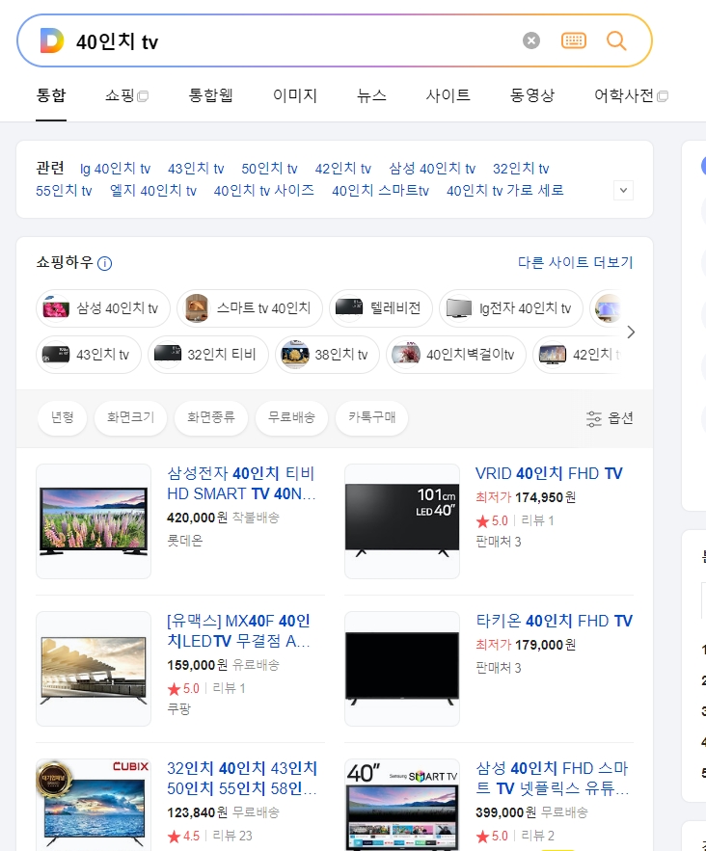Open '[유맥스] MX40F 40인치LEDTV' title
The width and height of the screenshot is (706, 851).
point(239,631)
